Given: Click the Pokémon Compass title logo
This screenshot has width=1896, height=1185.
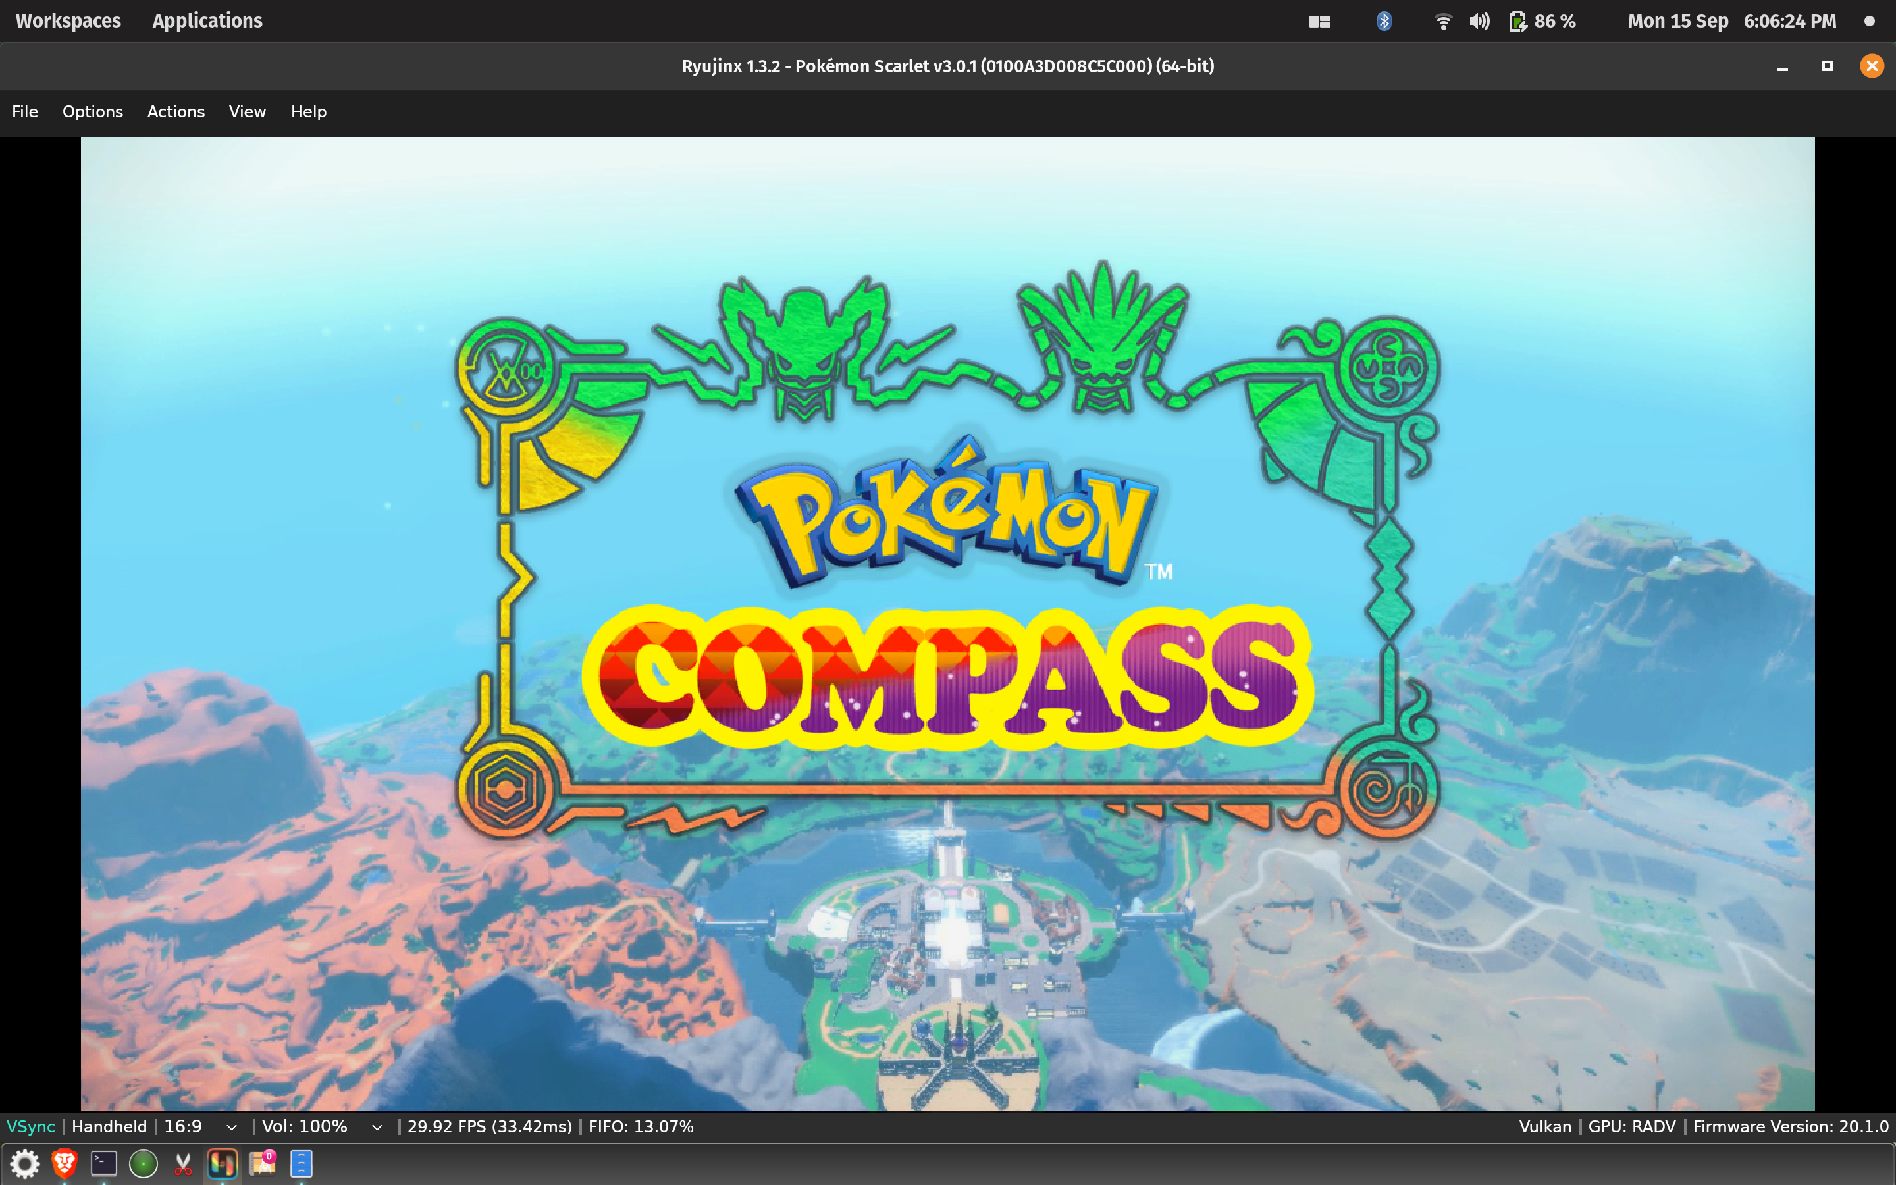Looking at the screenshot, I should click(x=947, y=592).
